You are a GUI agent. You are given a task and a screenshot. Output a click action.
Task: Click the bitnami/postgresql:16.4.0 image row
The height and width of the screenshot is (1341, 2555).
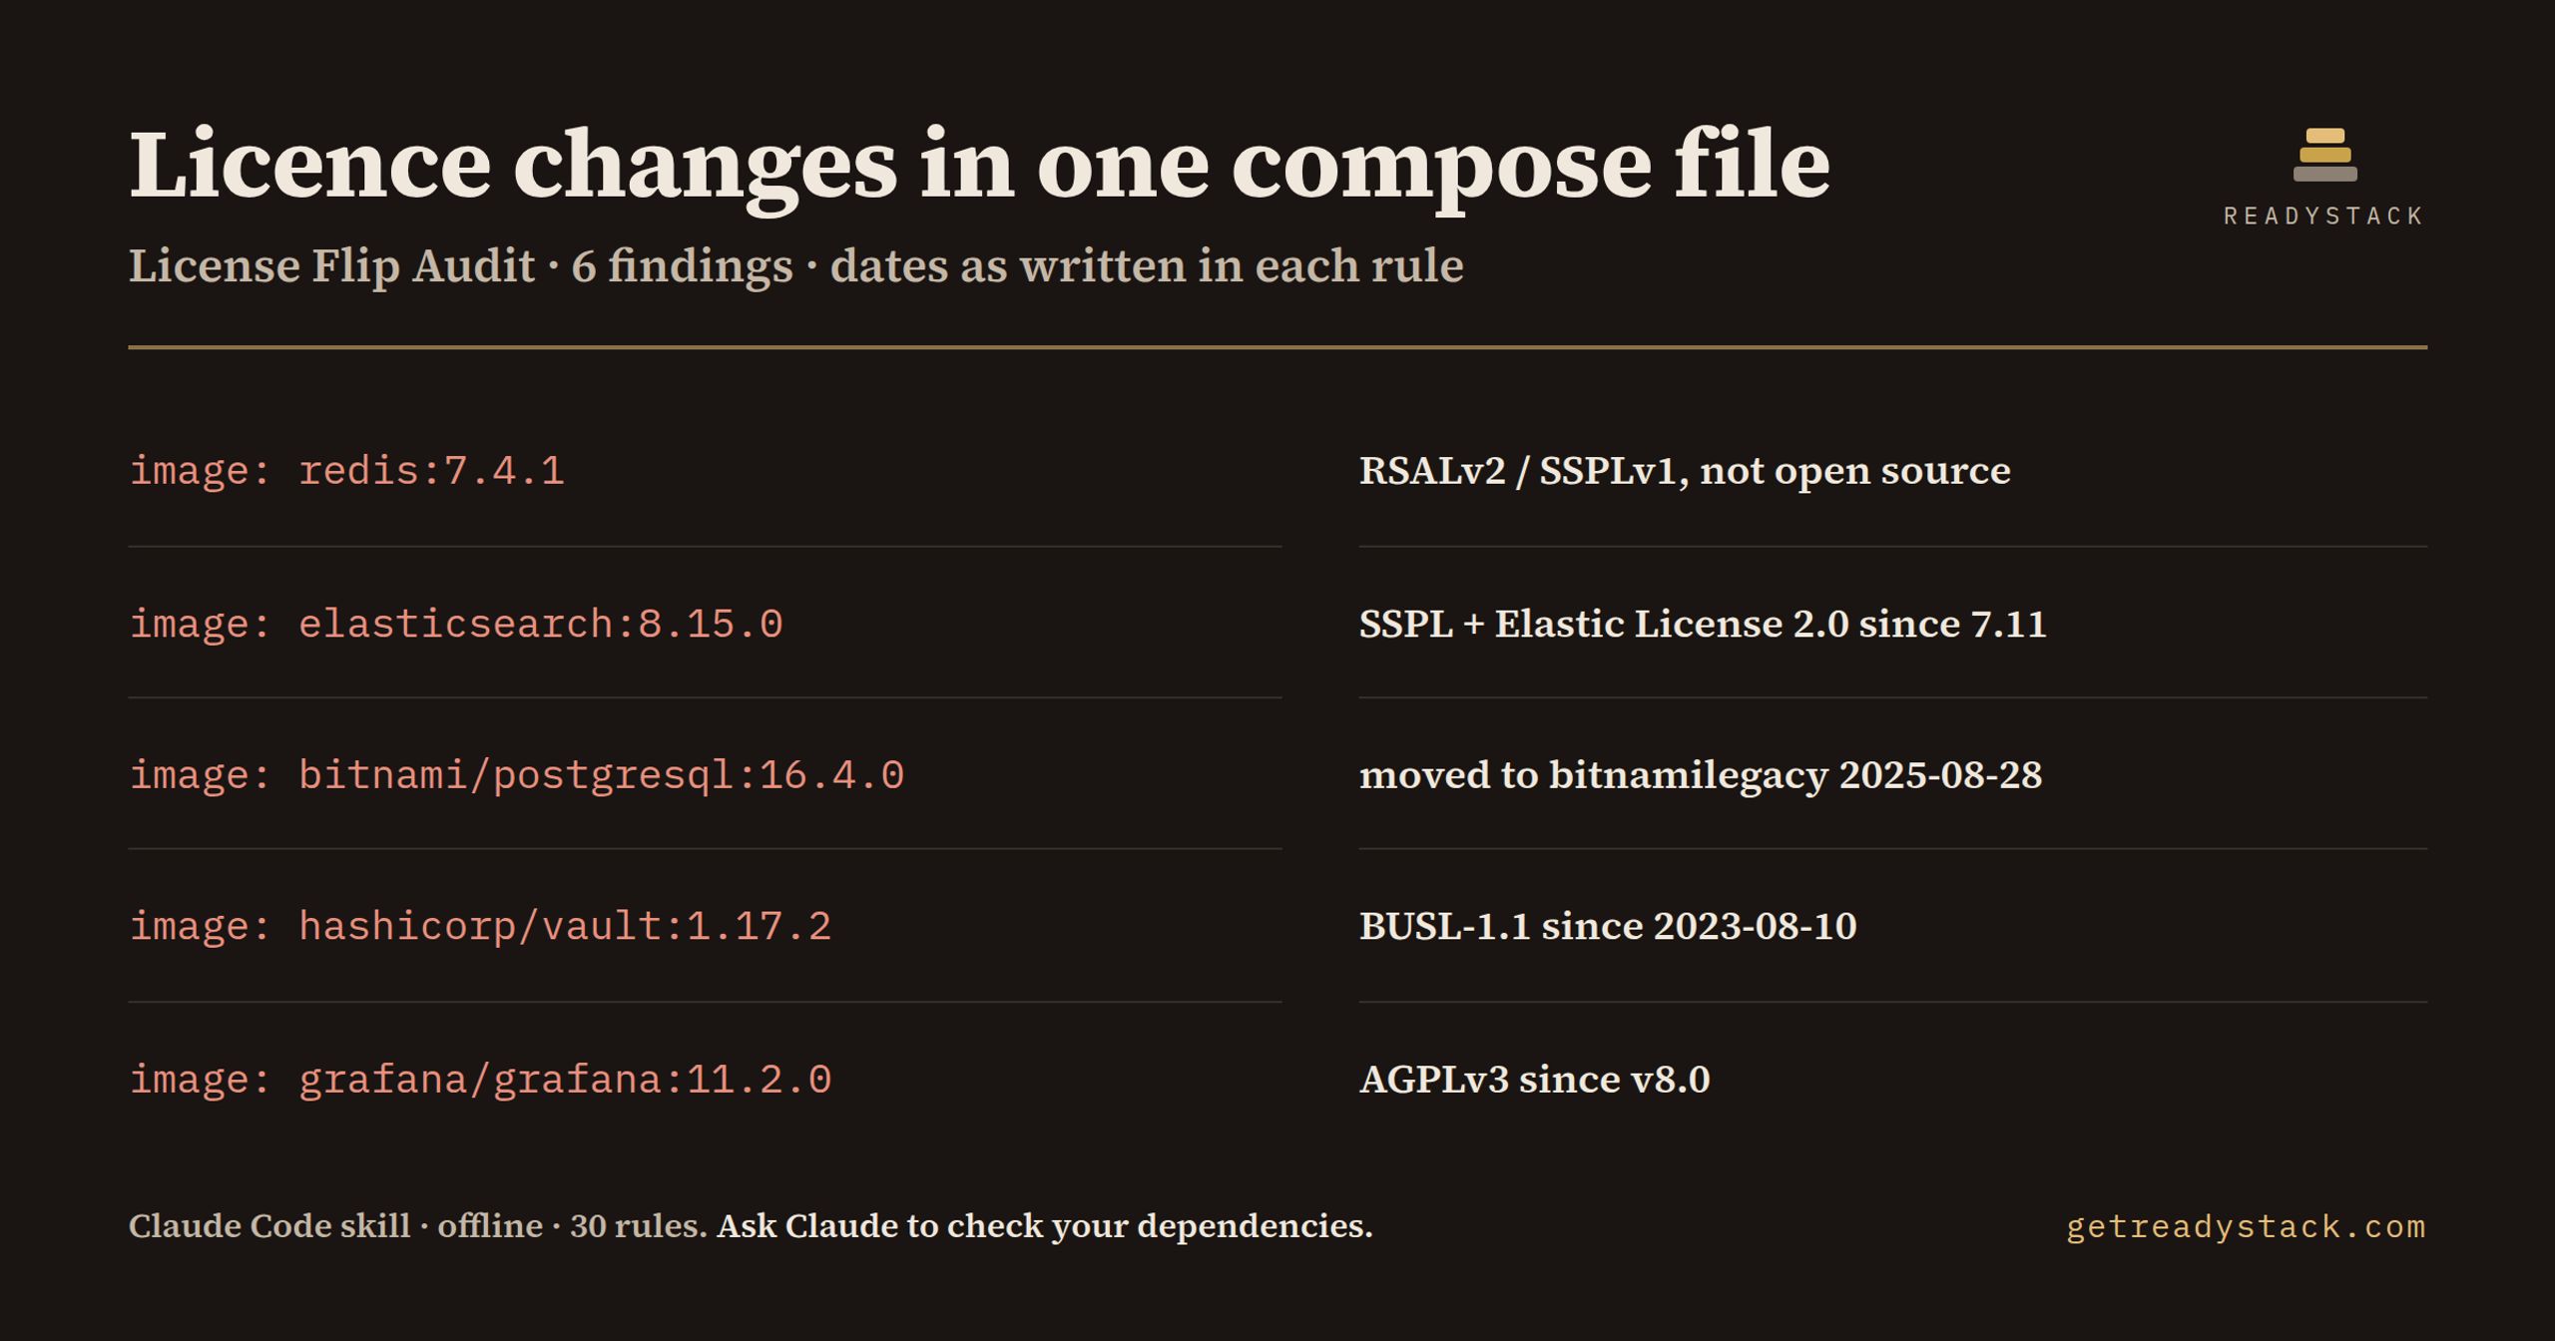coord(516,775)
